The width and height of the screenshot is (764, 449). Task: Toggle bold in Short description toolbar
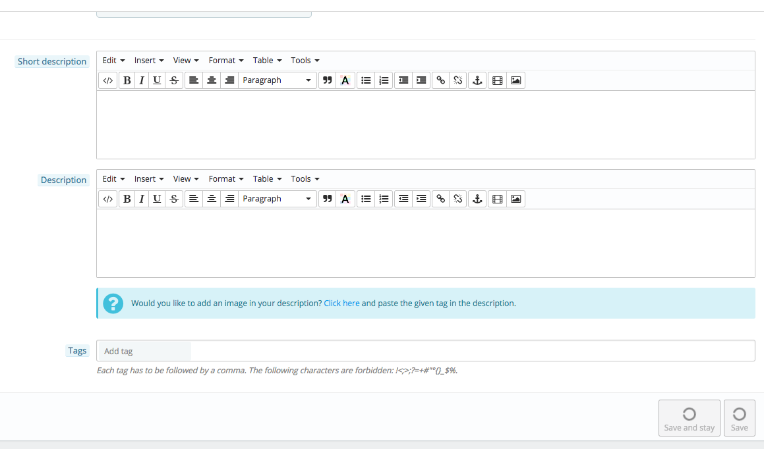[x=127, y=80]
